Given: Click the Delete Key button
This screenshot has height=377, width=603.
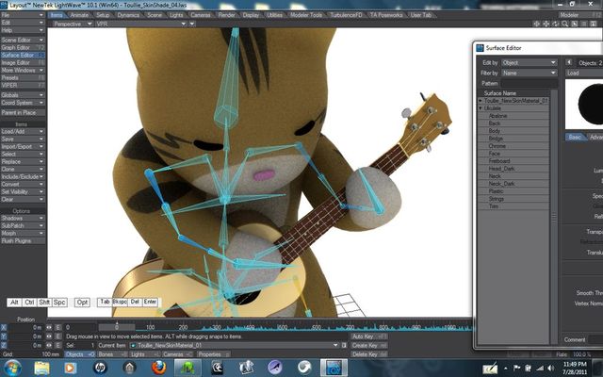Looking at the screenshot, I should point(368,354).
